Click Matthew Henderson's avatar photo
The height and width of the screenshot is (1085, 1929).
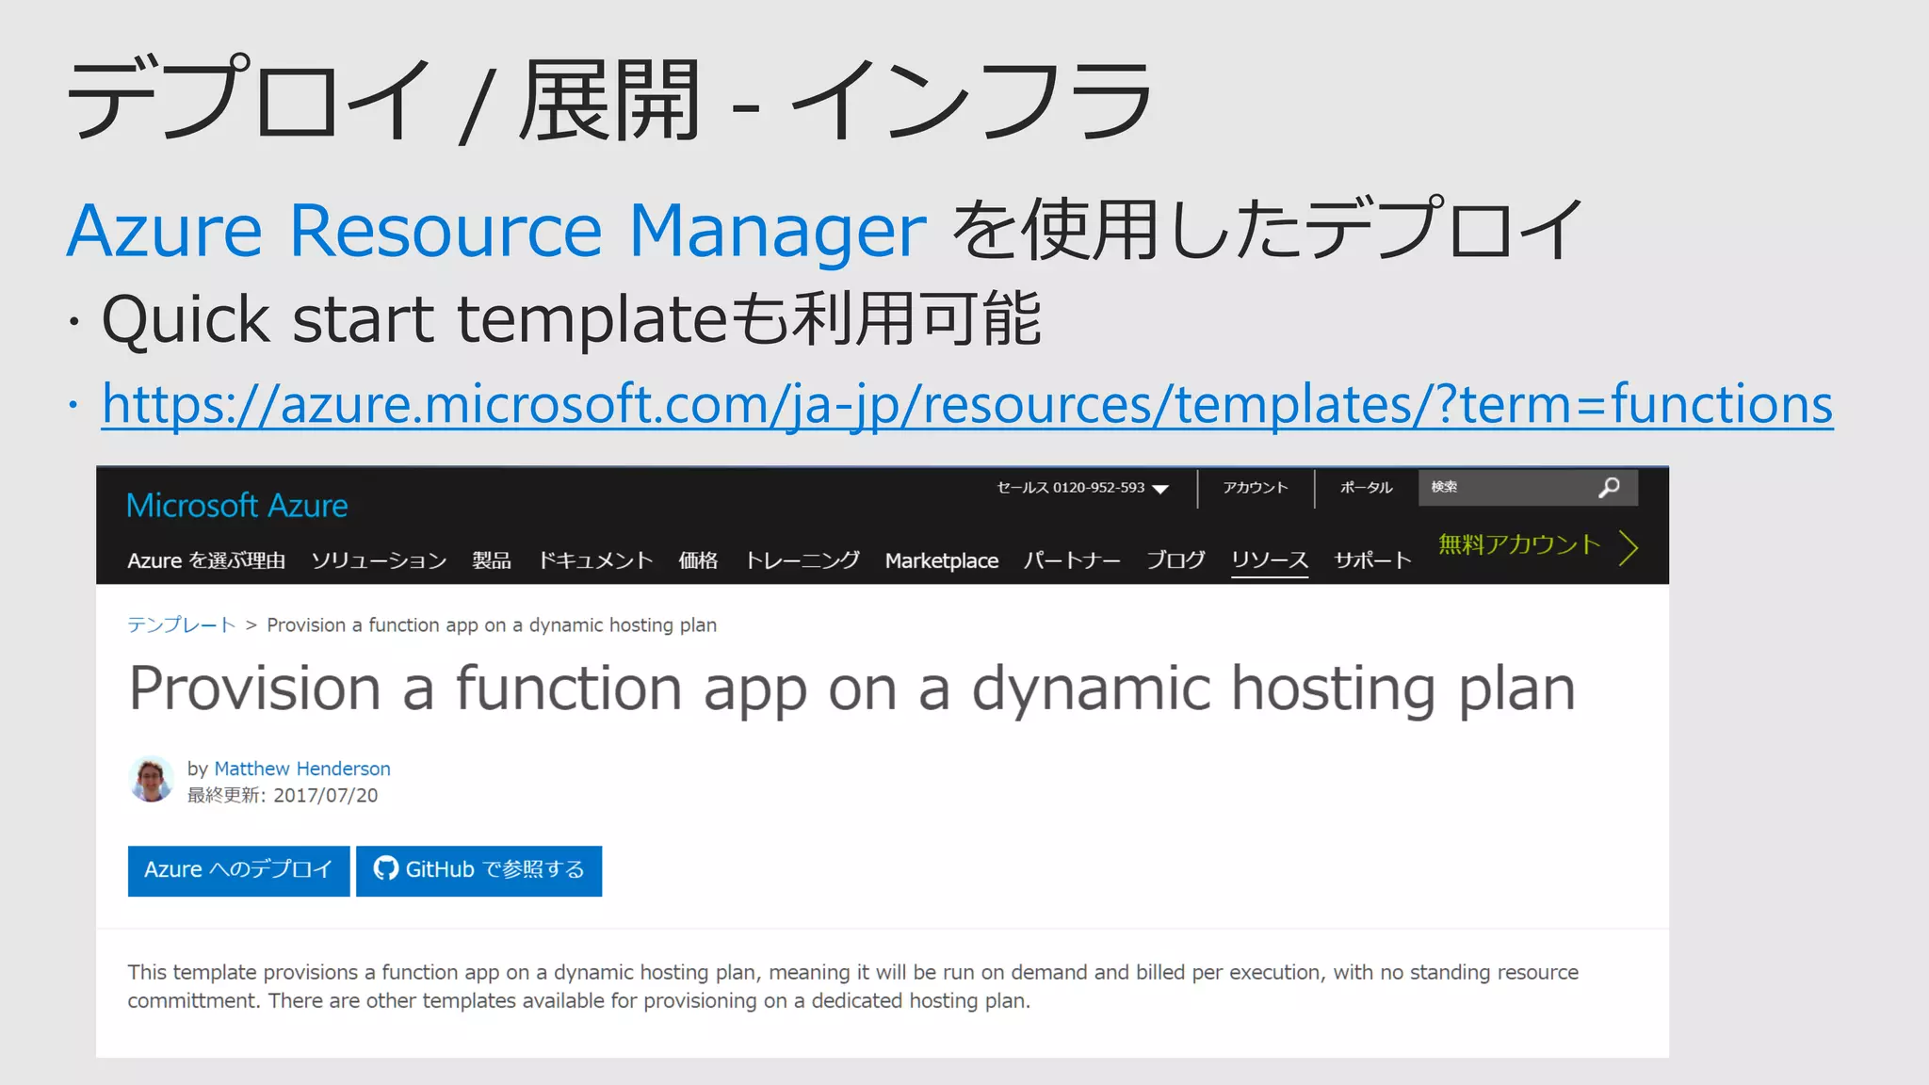pos(152,779)
